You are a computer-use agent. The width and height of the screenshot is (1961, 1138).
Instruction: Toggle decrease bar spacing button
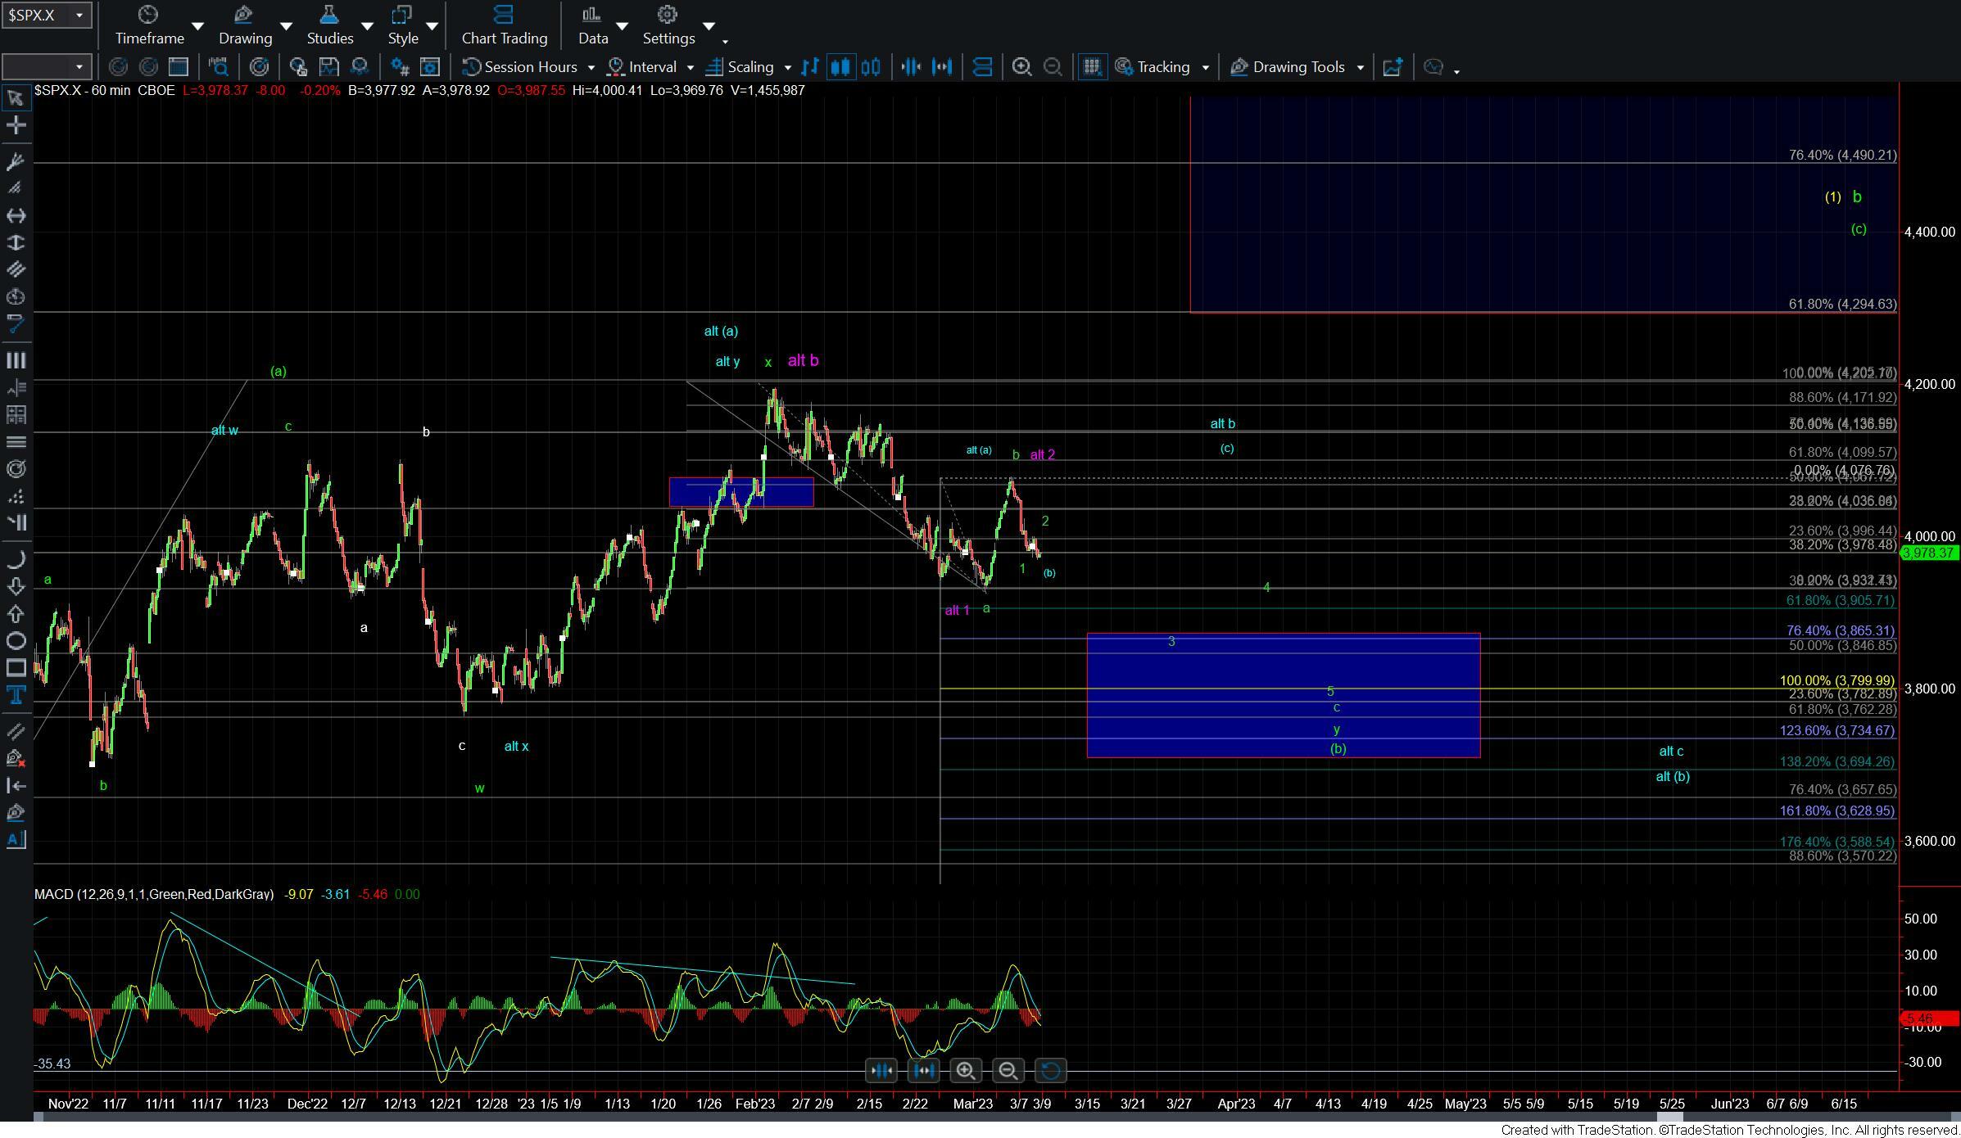(911, 67)
